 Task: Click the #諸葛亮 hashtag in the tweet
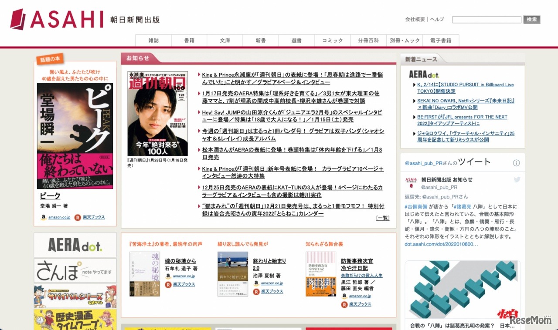pos(462,206)
